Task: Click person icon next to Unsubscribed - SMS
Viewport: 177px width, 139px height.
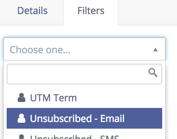Action: [21, 137]
